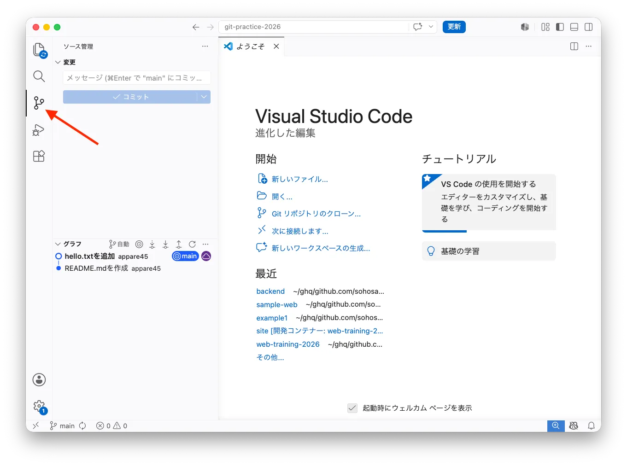Click the main branch in the status bar
Screen dimensions: 627x466
62,426
